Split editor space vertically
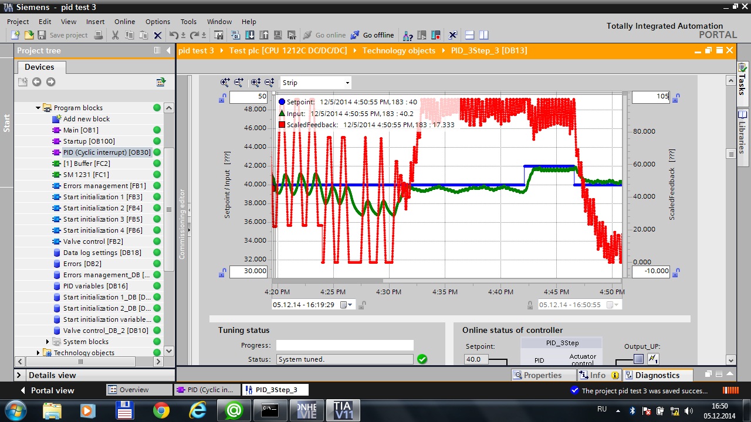Viewport: 751px width, 422px height. (483, 35)
